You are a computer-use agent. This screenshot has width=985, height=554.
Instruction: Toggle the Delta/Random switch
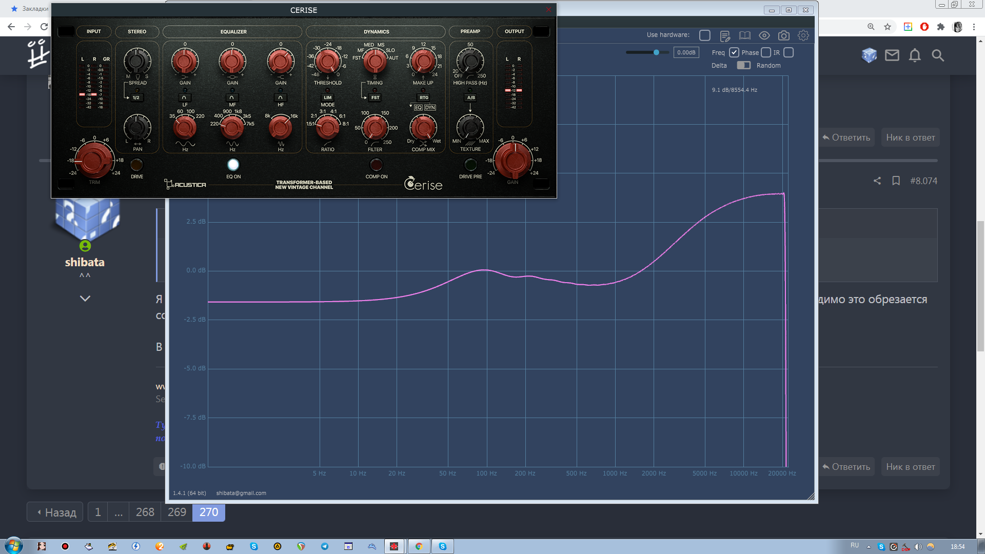tap(743, 65)
